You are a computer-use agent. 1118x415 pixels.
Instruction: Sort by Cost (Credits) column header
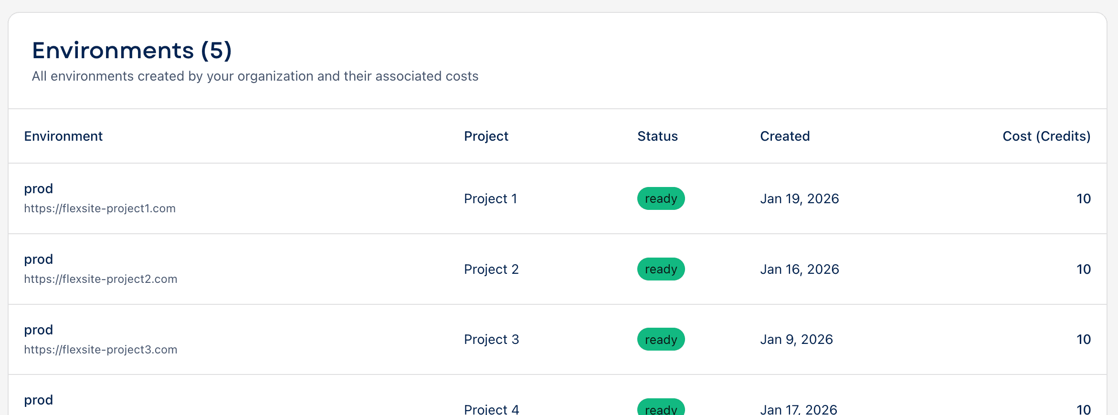[1046, 136]
